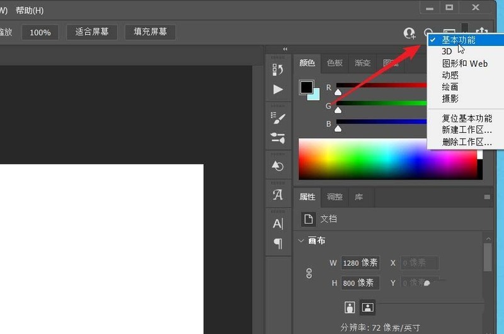Select 摄影 workspace in the menu

tap(450, 99)
